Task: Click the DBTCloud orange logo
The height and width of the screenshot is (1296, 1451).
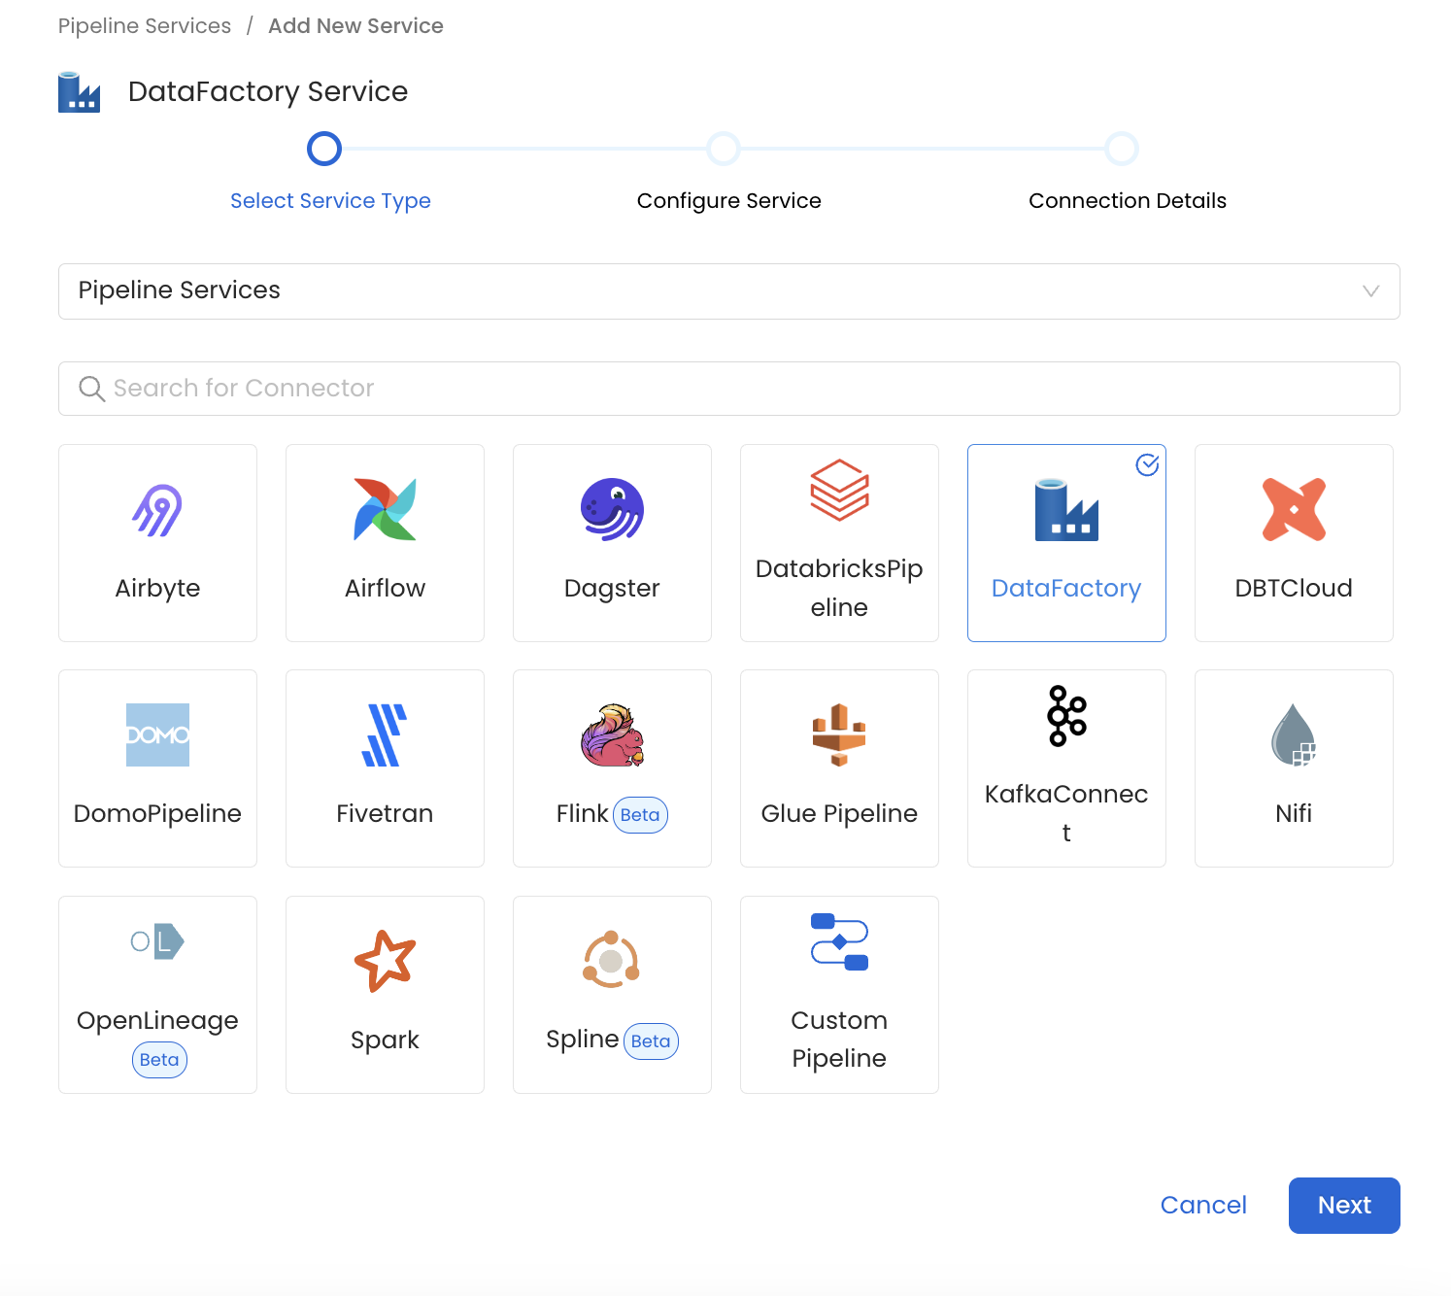Action: pos(1294,510)
